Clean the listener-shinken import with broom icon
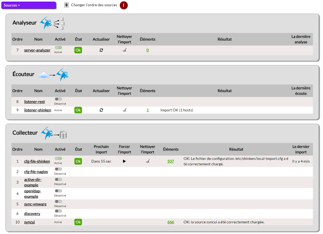This screenshot has width=323, height=234. tap(124, 110)
